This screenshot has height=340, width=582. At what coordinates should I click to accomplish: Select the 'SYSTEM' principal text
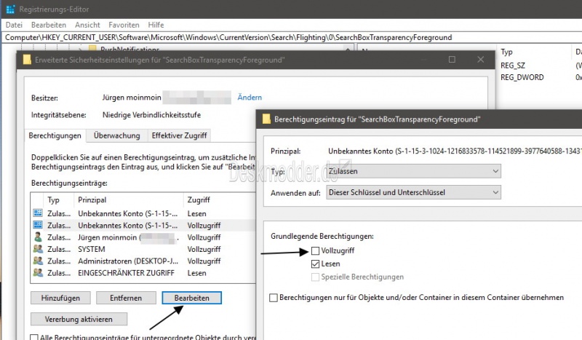[x=92, y=249]
